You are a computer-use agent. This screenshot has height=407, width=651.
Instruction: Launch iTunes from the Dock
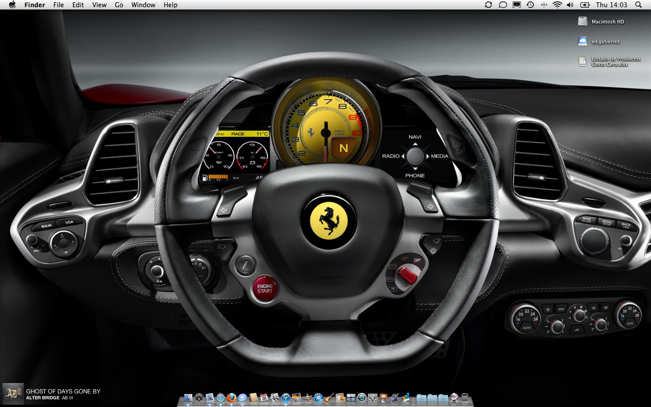tap(286, 398)
